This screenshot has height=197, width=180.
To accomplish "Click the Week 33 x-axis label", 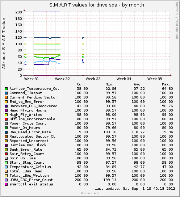I will (x=93, y=79).
